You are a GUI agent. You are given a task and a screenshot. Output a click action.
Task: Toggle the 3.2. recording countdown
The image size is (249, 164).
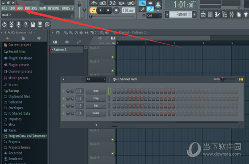pos(112,3)
